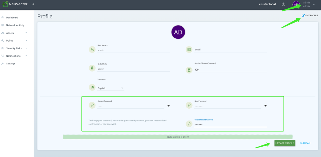Expand the Policy menu arrow
The height and width of the screenshot is (157, 321).
[26, 40]
